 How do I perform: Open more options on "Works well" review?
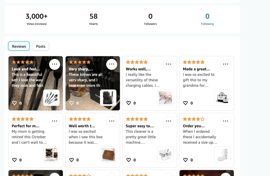pyautogui.click(x=168, y=64)
